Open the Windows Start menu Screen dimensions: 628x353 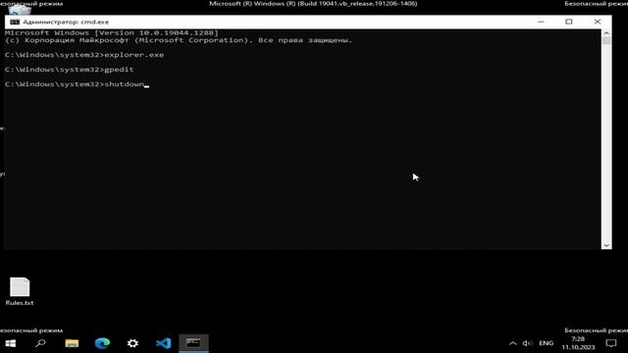pyautogui.click(x=11, y=343)
